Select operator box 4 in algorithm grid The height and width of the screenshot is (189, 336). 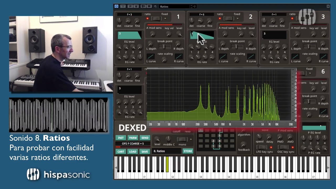(220, 141)
